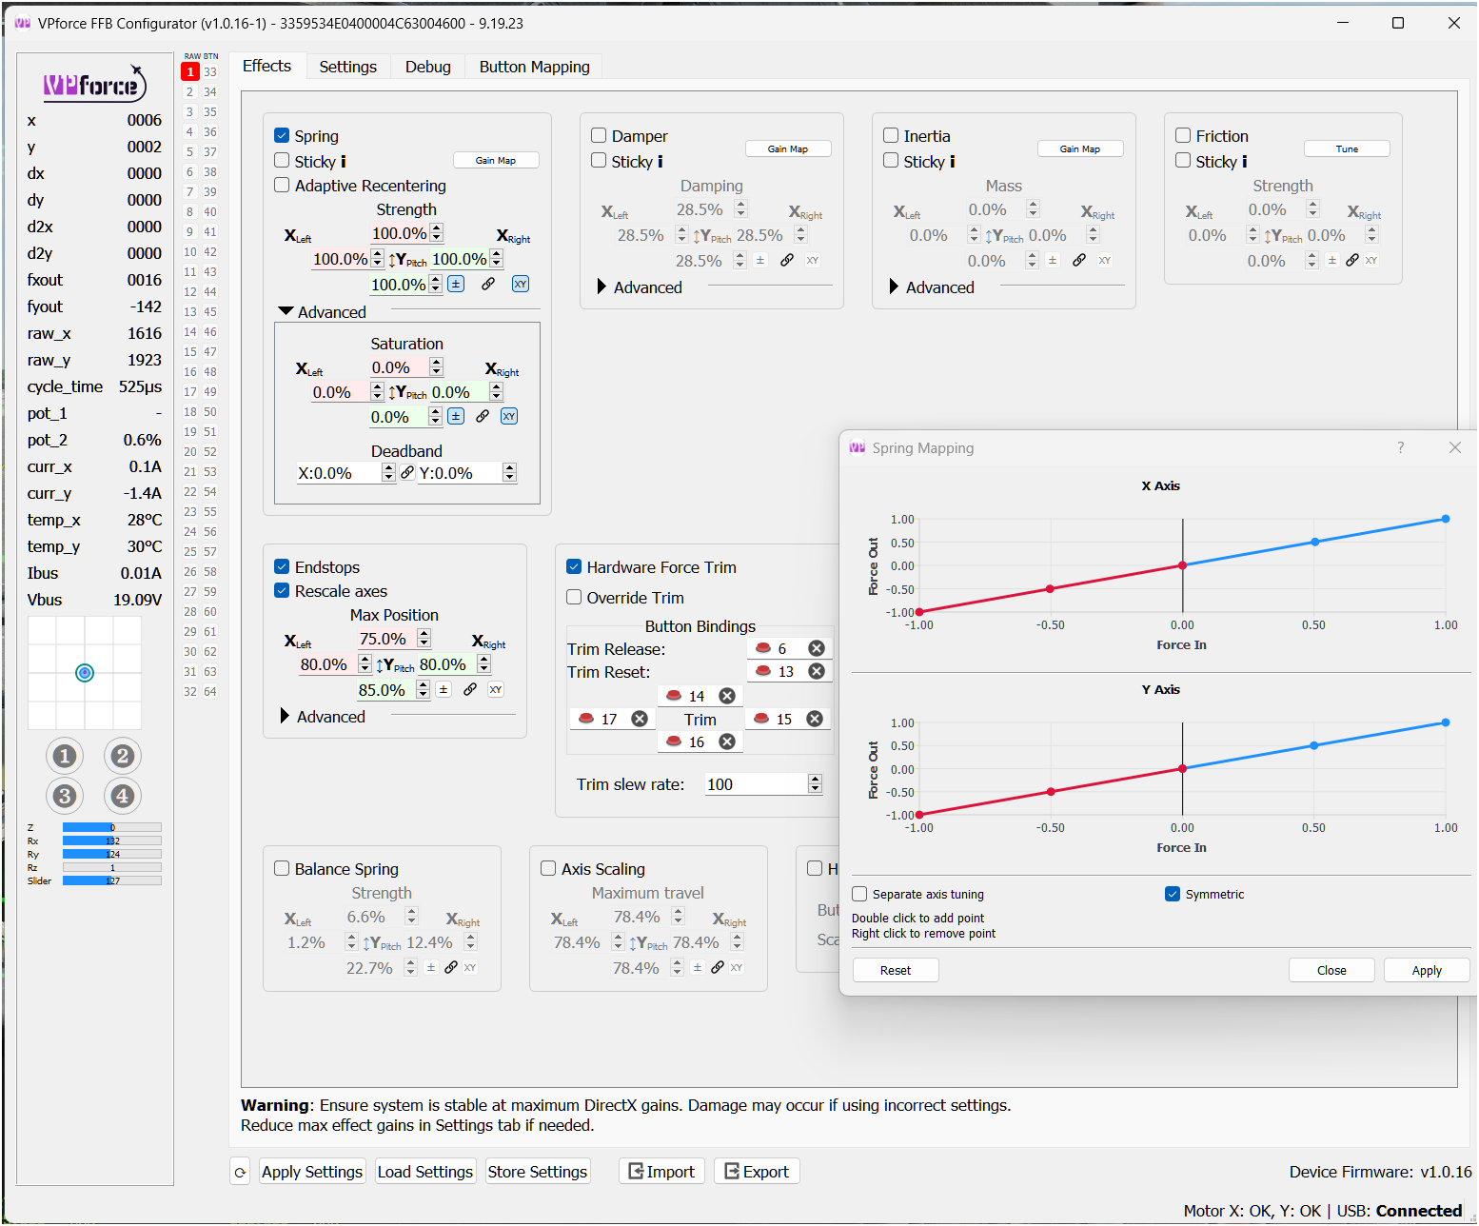1479x1226 pixels.
Task: Click the chain link icon for Max Position
Action: [470, 689]
